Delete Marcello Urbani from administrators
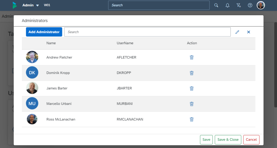 (x=191, y=104)
